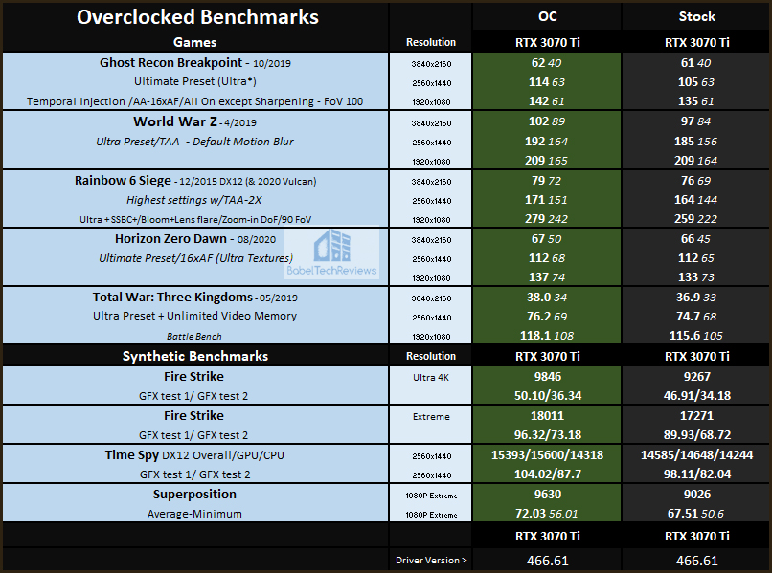Select Stock Fire Strike Extreme score "17271"
The width and height of the screenshot is (772, 573).
(x=696, y=416)
